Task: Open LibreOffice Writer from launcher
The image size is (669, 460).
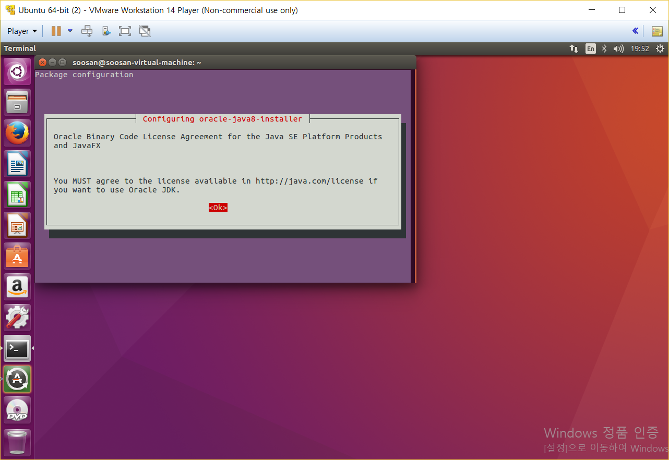Action: click(17, 164)
